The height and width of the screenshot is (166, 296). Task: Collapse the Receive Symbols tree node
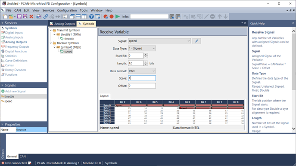point(50,43)
